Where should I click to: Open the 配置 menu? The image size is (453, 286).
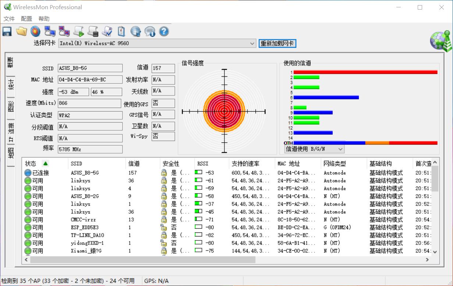tap(26, 18)
